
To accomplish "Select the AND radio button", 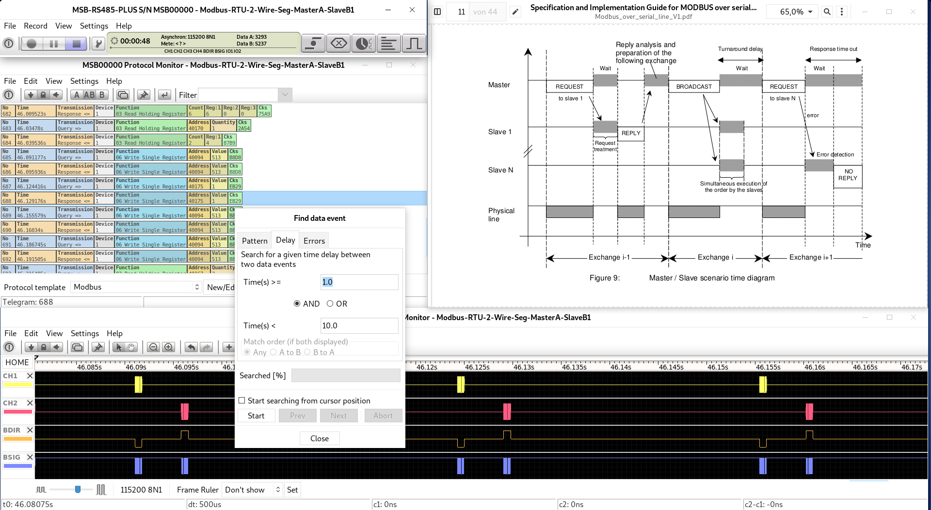I will pyautogui.click(x=297, y=304).
